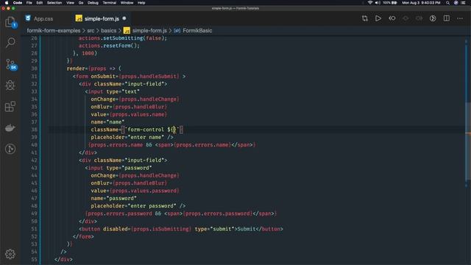Open Notification Center list icon in the menu bar
This screenshot has width=471, height=265.
point(463,3)
